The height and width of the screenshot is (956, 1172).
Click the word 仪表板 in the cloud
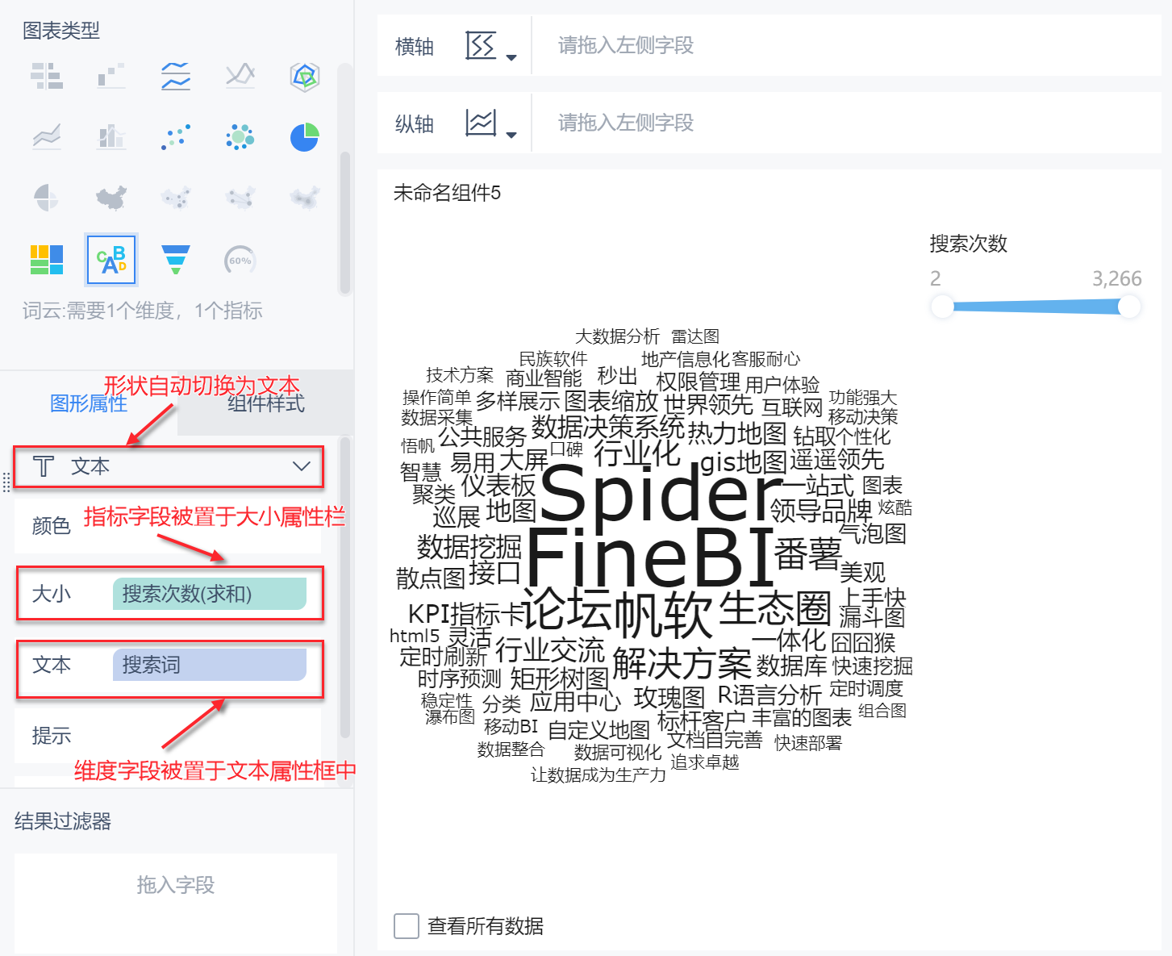498,485
